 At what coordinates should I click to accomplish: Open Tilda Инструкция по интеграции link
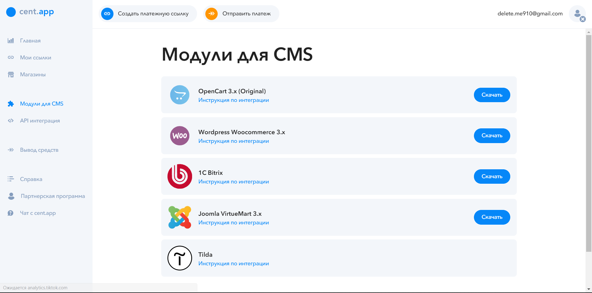[233, 263]
